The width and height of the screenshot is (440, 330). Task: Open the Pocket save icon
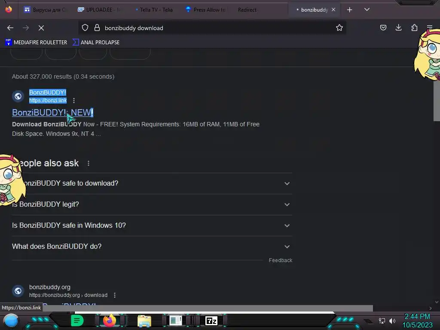click(x=383, y=27)
